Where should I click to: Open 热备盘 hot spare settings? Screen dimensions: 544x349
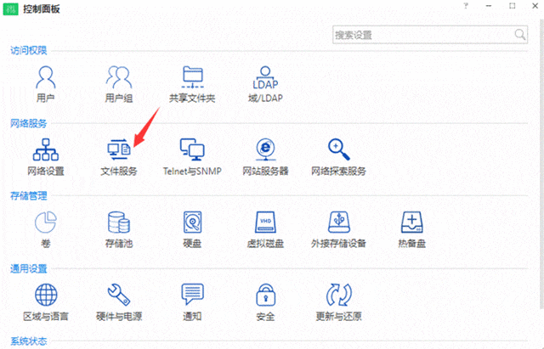coord(411,230)
